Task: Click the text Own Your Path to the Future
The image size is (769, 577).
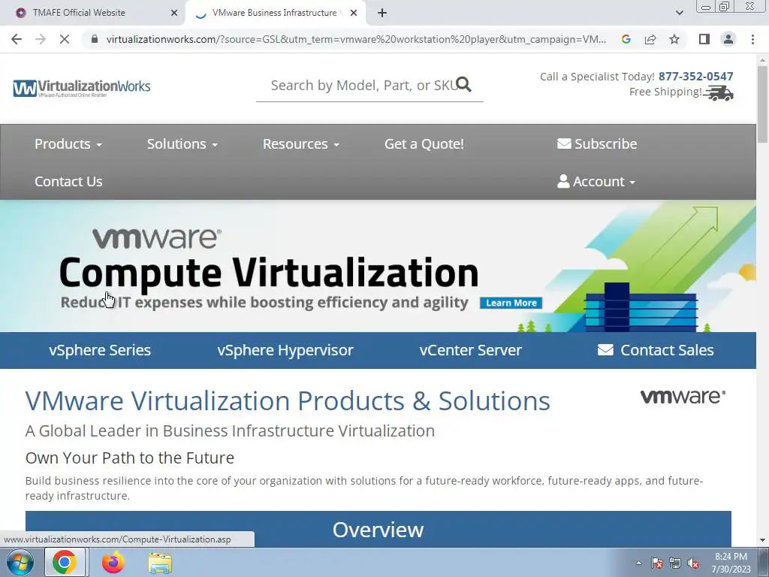Action: point(130,458)
